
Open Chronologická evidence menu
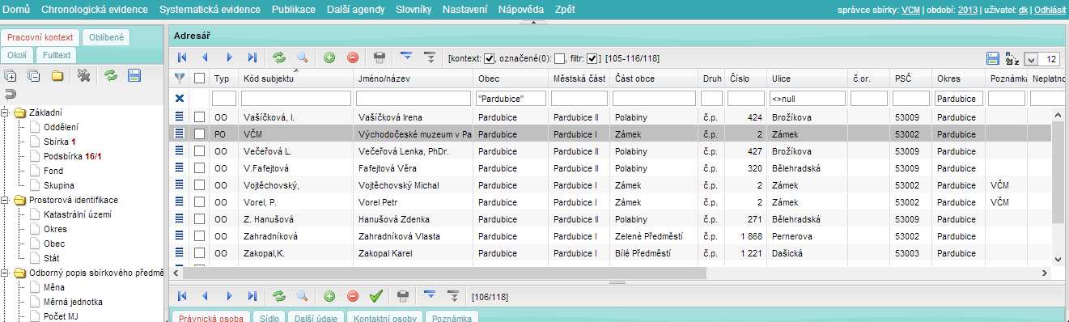[95, 9]
